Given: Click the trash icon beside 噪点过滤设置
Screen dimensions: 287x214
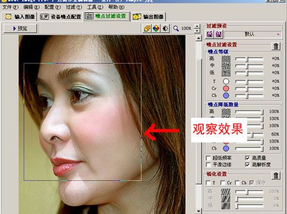Looking at the screenshot, I should pos(276,46).
